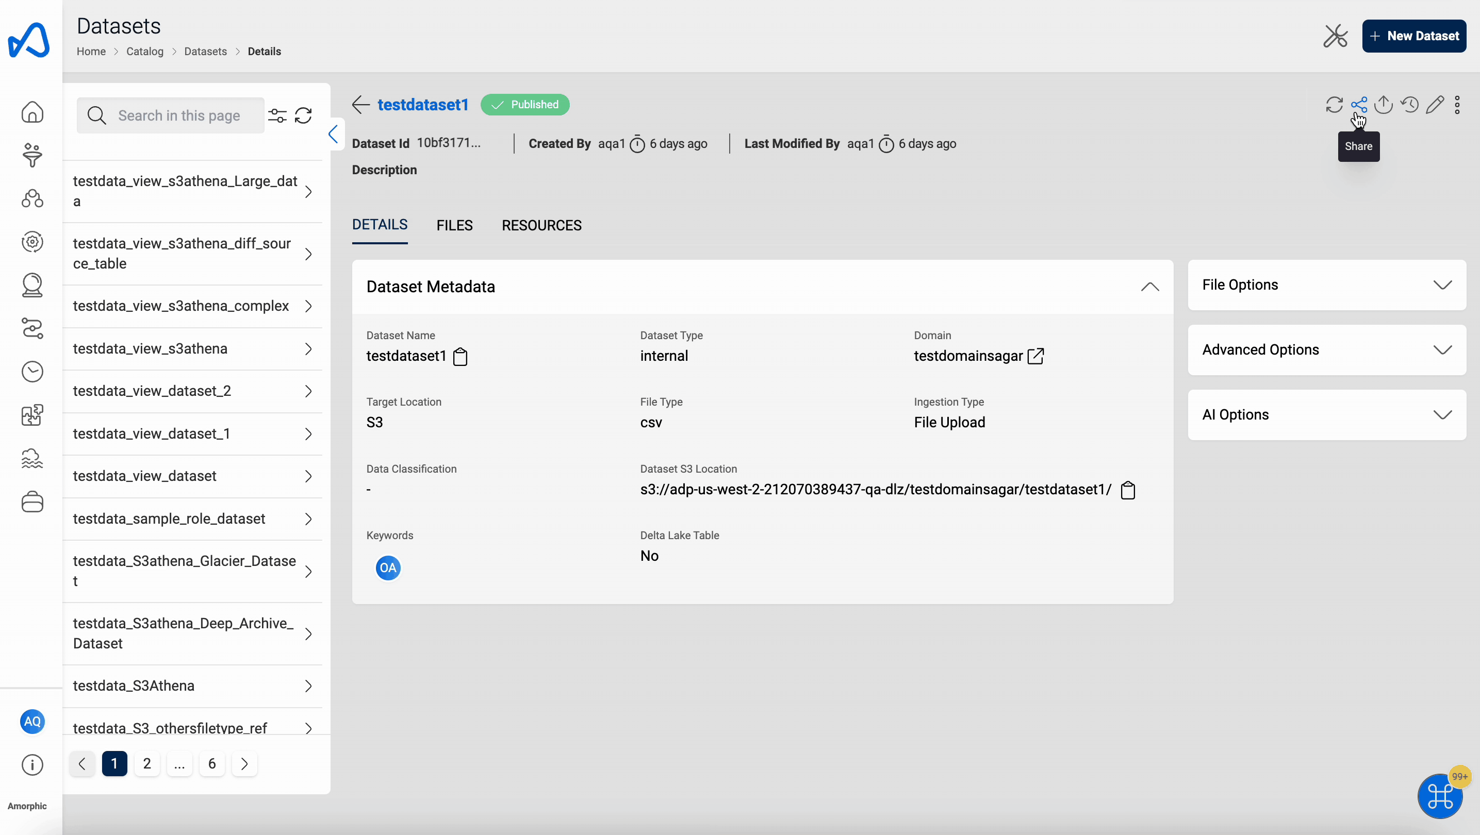Go to Datasets breadcrumb
The height and width of the screenshot is (835, 1480).
[x=205, y=51]
